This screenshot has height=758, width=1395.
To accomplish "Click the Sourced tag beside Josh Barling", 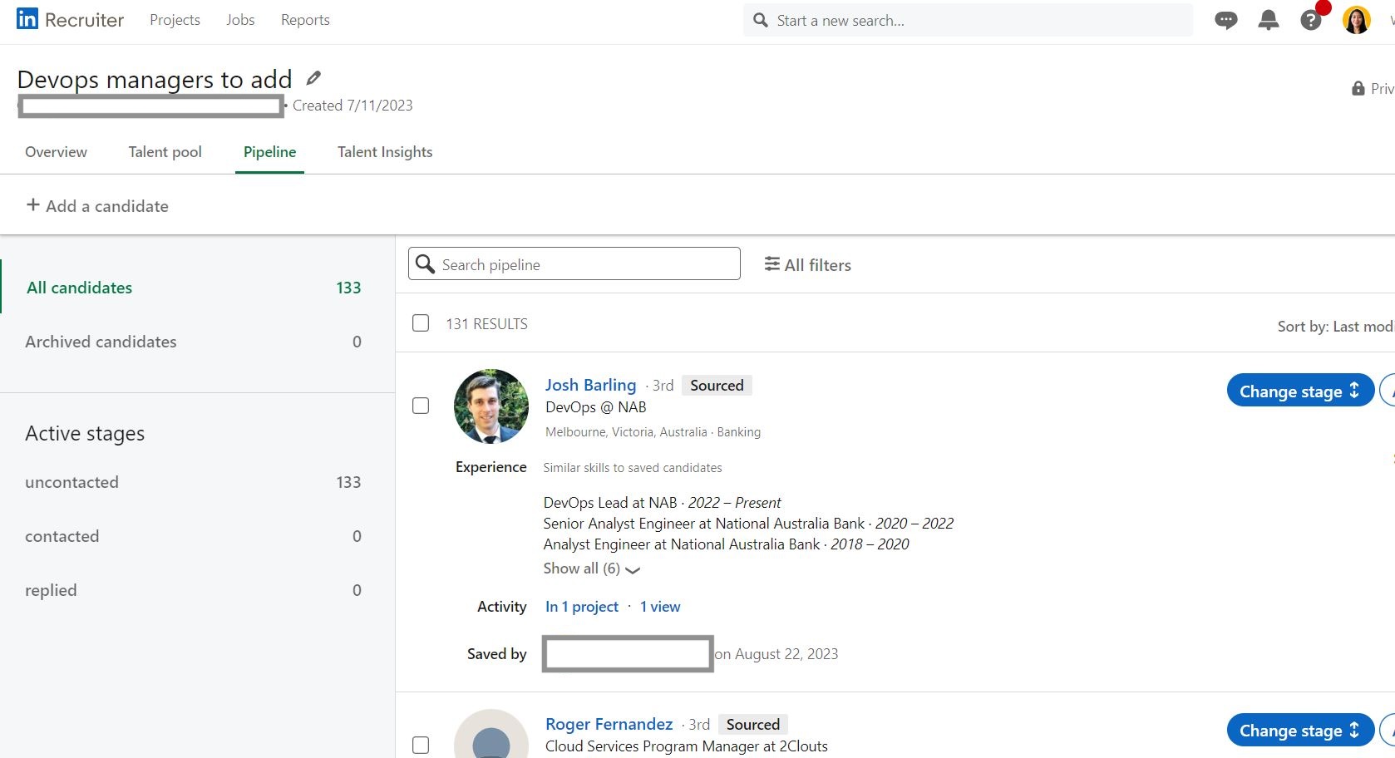I will pos(717,385).
